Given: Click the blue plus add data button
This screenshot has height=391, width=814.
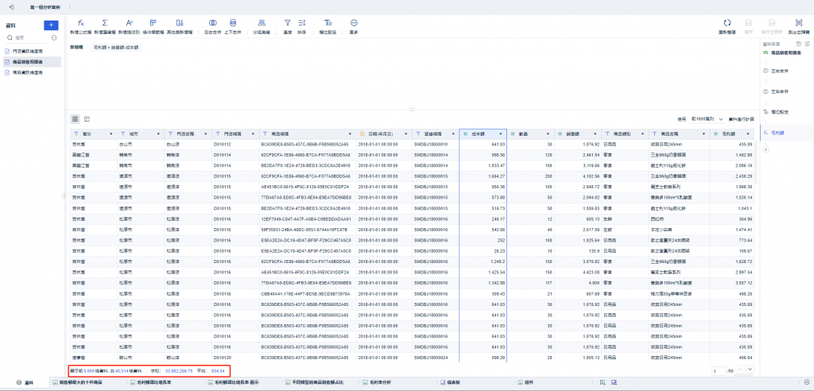Looking at the screenshot, I should point(51,25).
